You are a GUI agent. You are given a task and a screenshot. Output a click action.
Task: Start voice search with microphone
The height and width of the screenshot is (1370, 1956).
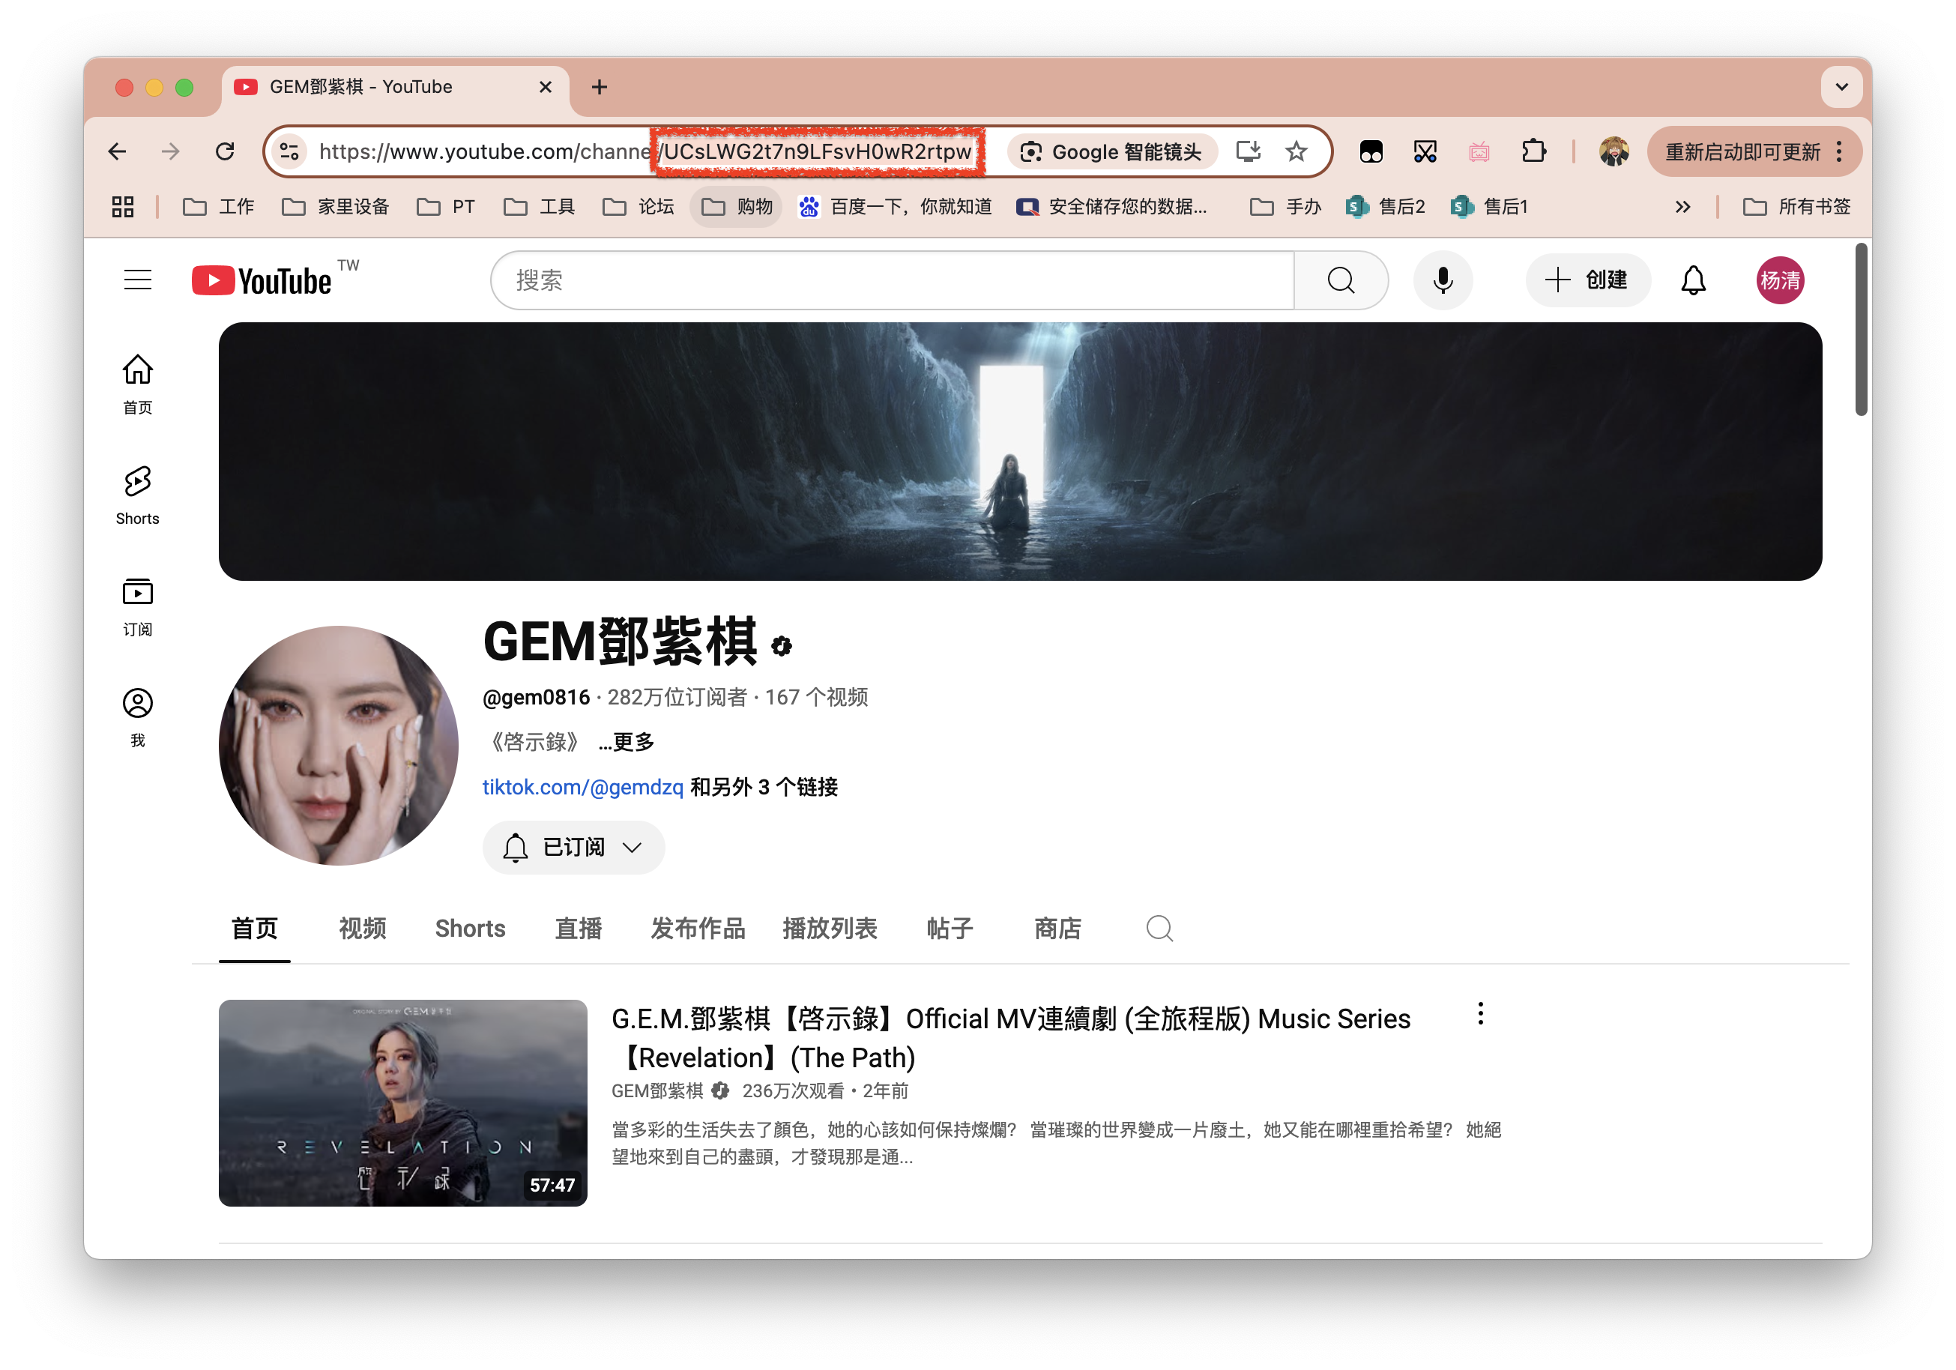point(1443,280)
